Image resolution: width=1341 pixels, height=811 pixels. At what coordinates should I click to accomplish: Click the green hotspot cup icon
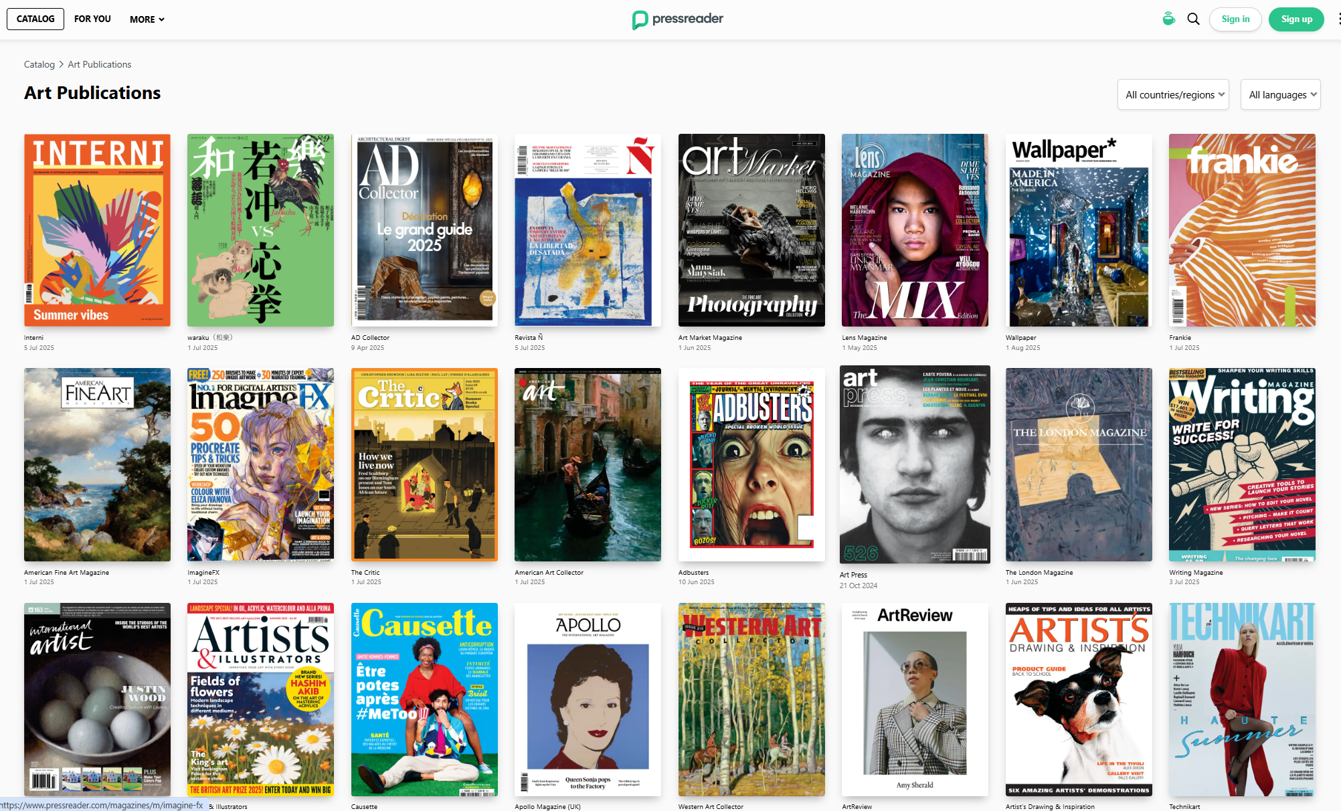(x=1168, y=19)
